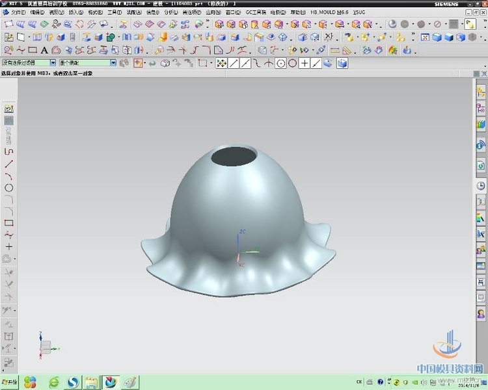Open the 文件(F) File menu
488x390 pixels.
(x=18, y=12)
